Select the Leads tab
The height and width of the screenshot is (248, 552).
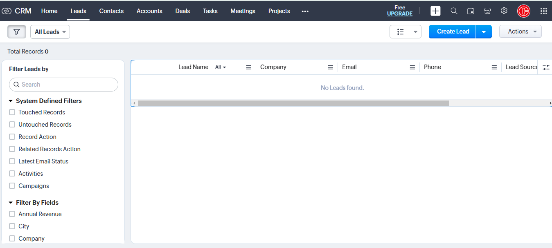[x=78, y=11]
